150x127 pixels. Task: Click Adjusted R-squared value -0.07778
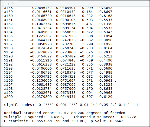(x=128, y=117)
